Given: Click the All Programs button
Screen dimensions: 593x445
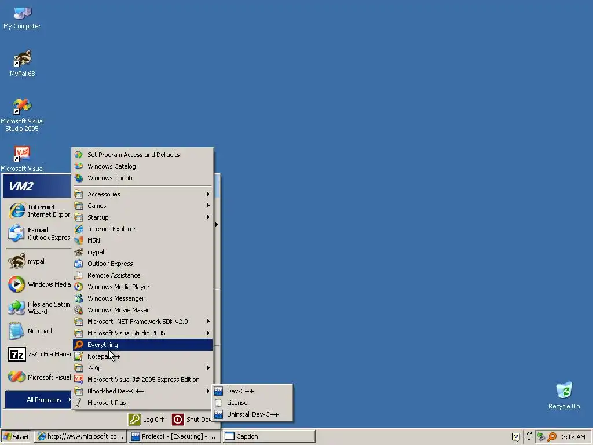Looking at the screenshot, I should point(38,400).
